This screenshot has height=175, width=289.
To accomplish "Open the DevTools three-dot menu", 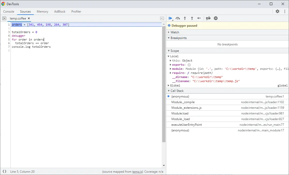I will [x=285, y=11].
